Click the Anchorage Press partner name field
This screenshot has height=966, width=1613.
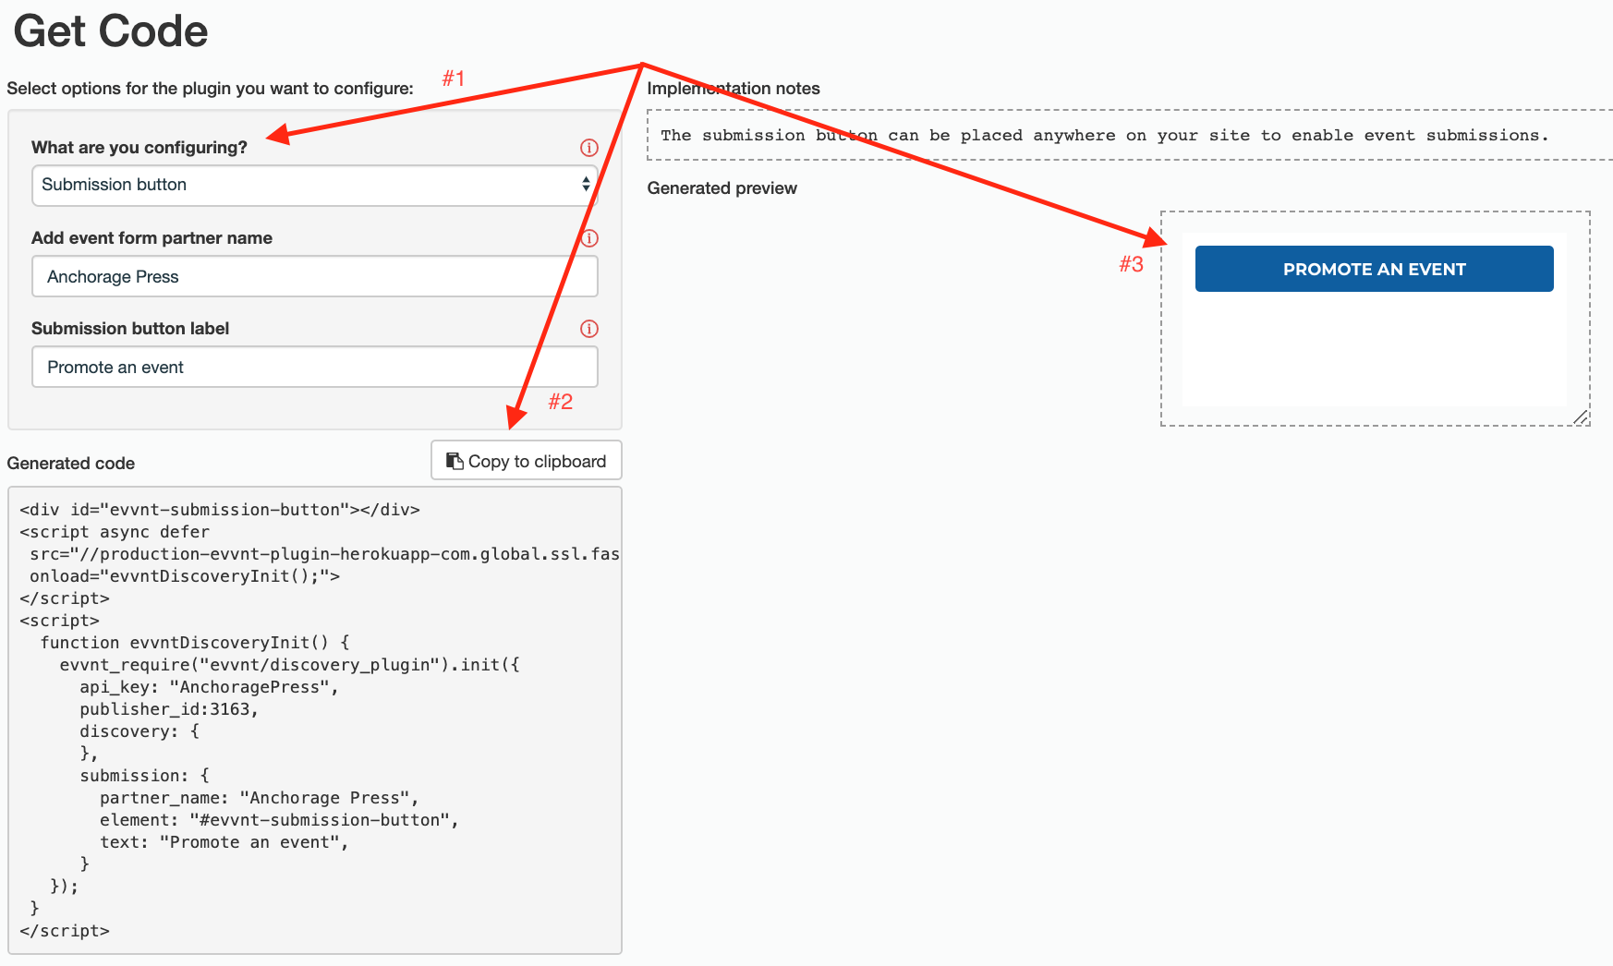click(x=315, y=276)
